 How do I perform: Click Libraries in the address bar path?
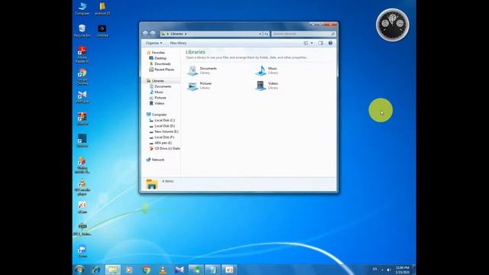(176, 34)
